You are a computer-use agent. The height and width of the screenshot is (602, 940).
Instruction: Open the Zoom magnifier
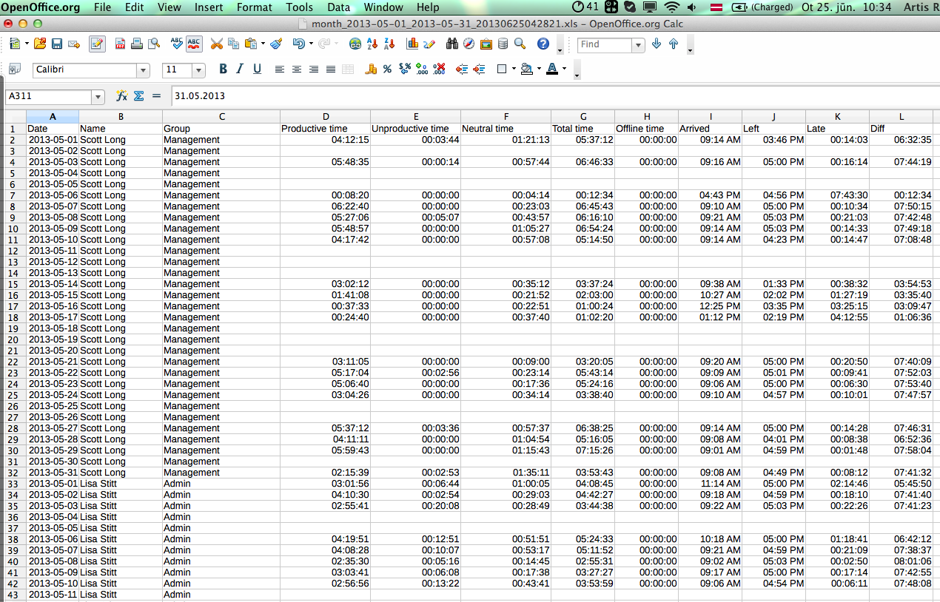(x=520, y=44)
